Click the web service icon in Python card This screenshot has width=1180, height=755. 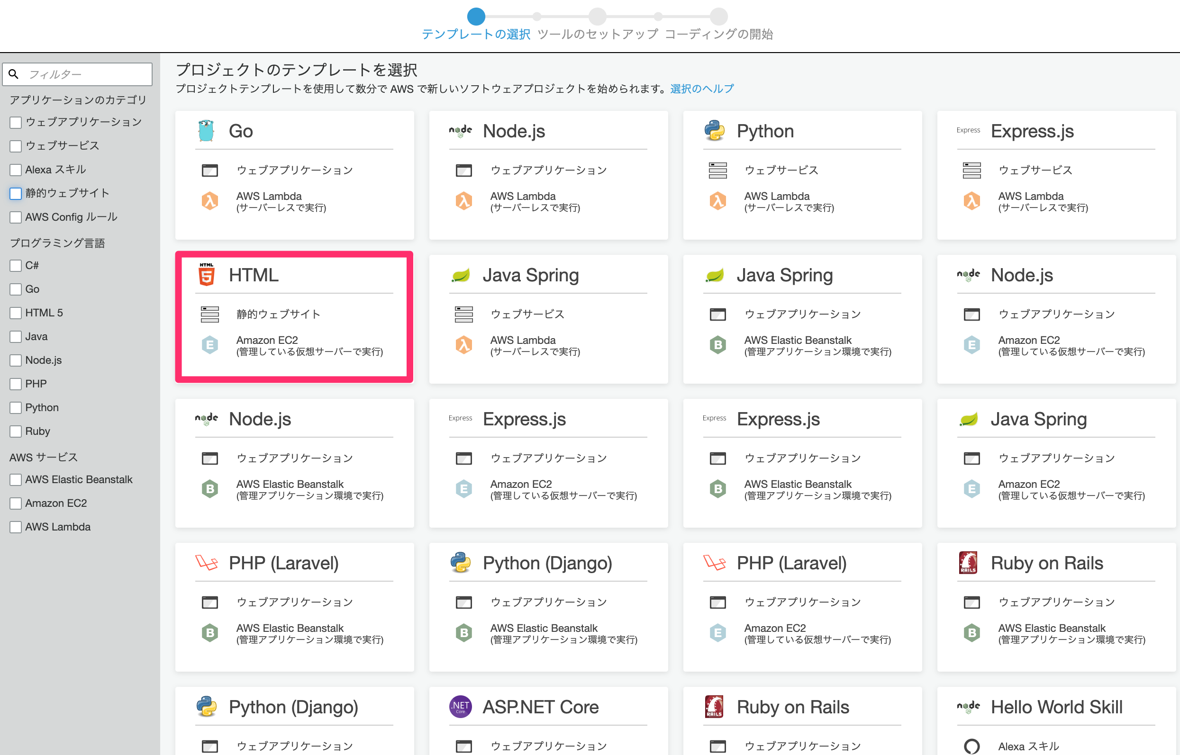(717, 170)
